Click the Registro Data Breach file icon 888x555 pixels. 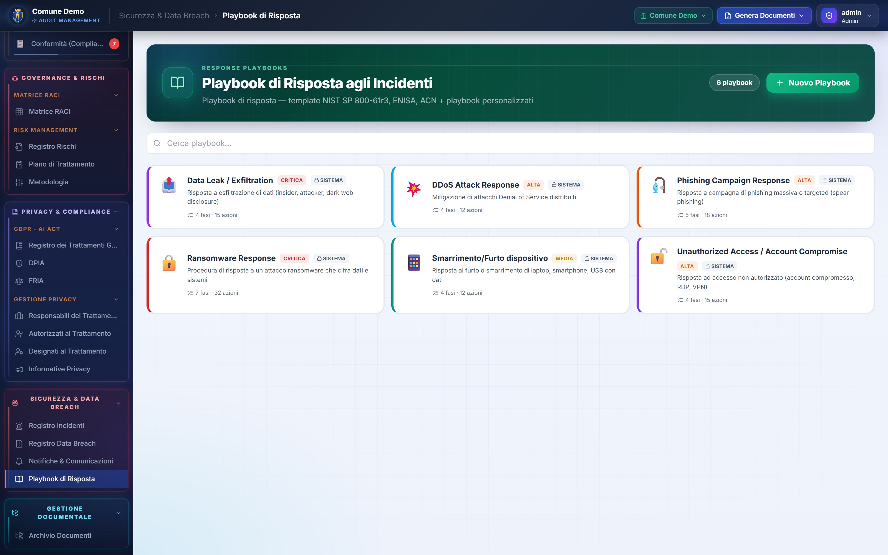click(19, 443)
